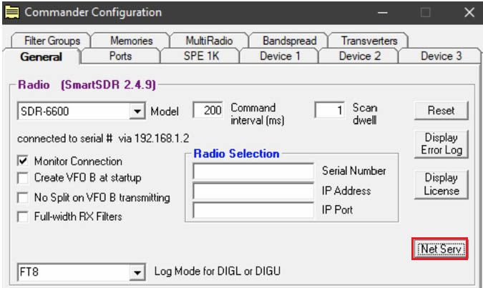
Task: Click the Reset button
Action: click(x=441, y=111)
